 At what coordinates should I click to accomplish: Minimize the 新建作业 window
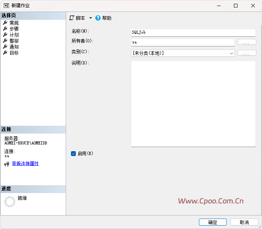(x=219, y=6)
